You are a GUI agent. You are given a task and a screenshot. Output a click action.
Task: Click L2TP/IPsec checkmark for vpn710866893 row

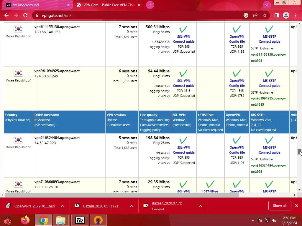pyautogui.click(x=210, y=184)
